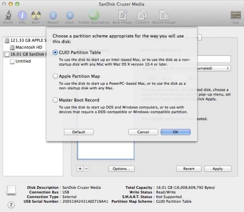This screenshot has height=212, width=244.
Task: Click the Convert toolbar icon
Action: (x=142, y=15)
